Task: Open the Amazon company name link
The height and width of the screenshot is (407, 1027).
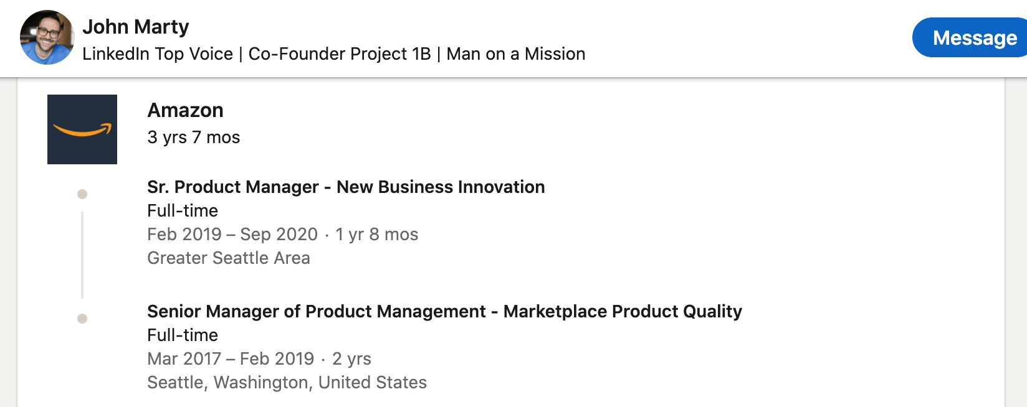Action: click(x=185, y=110)
